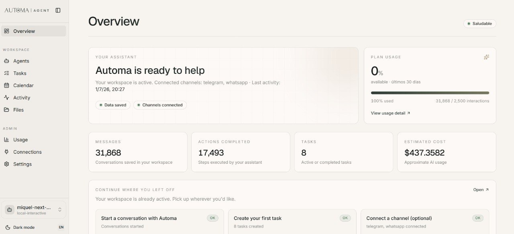The image size is (514, 234).
Task: Click the Data saved badge
Action: pos(113,105)
